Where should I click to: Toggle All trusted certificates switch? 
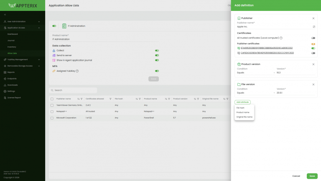point(313,38)
